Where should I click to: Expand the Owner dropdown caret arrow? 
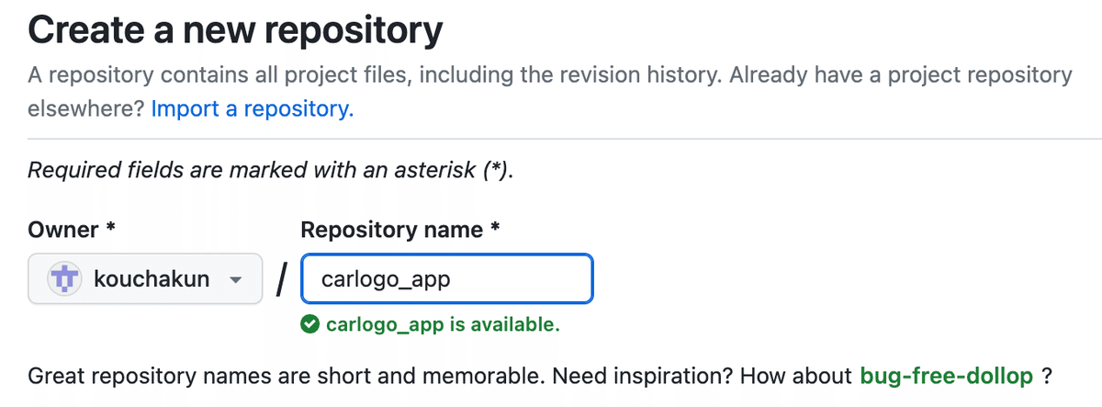(235, 279)
